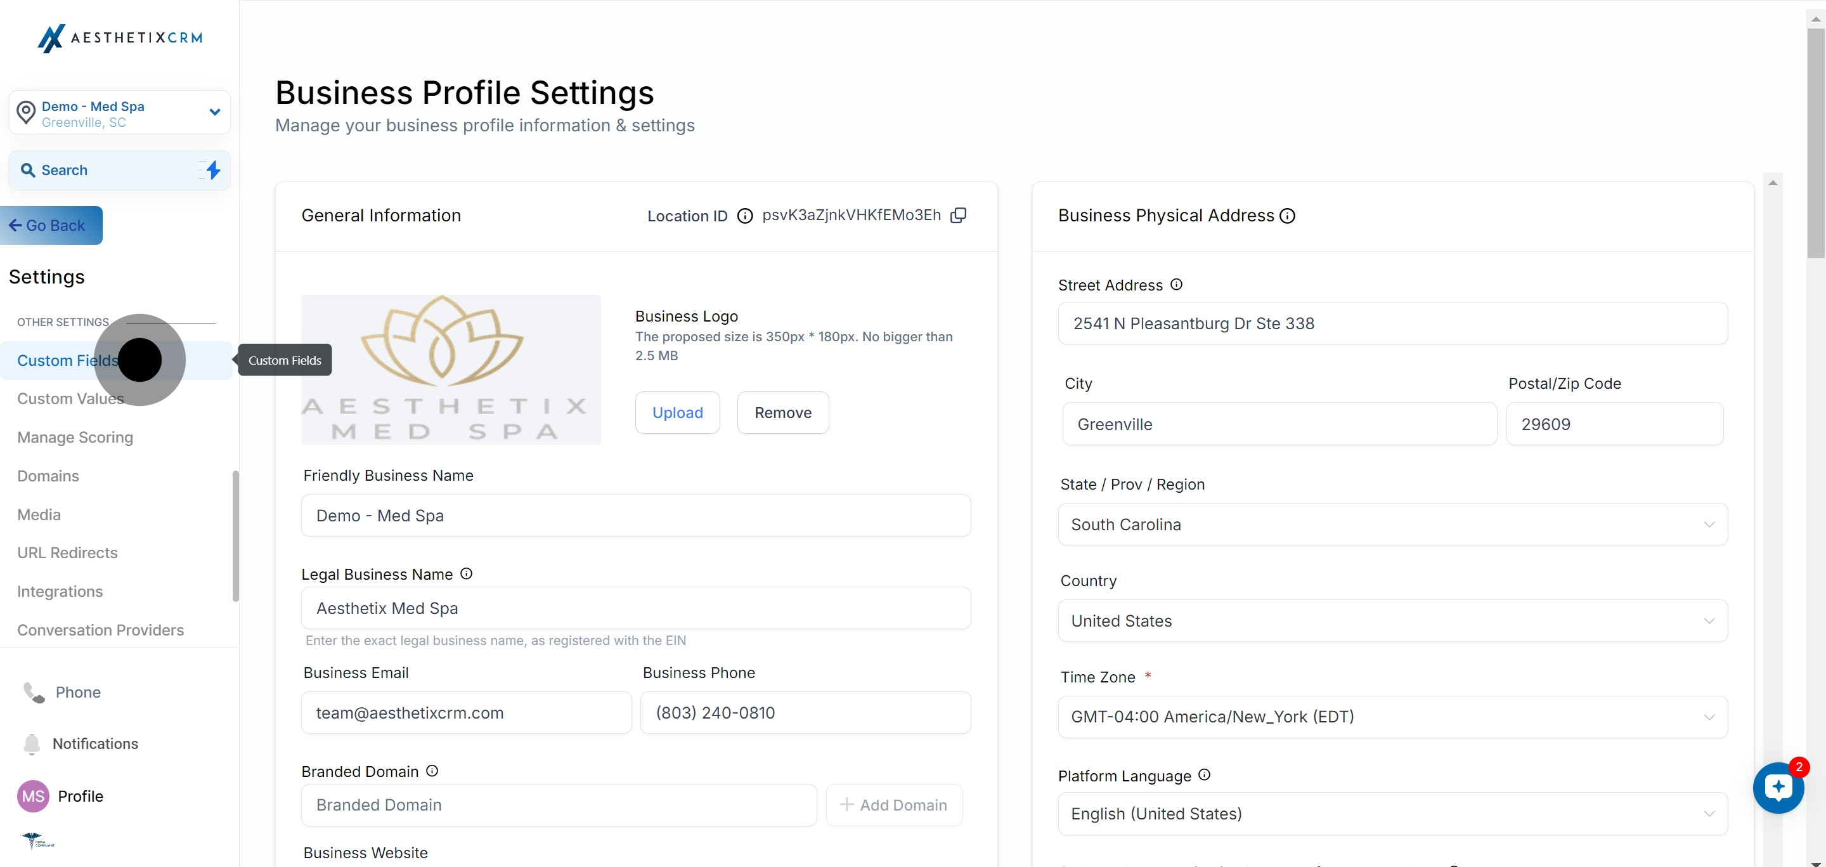
Task: Click the Business Email field
Action: pos(467,712)
